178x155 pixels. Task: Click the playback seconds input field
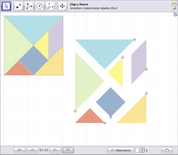[138, 150]
